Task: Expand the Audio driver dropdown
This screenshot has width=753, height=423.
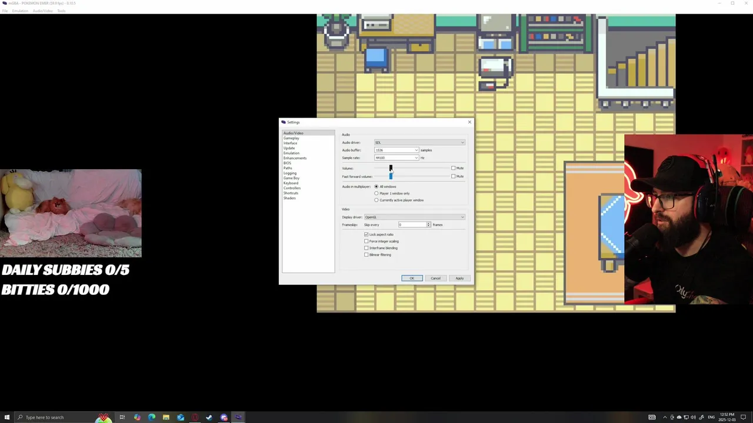Action: point(419,142)
